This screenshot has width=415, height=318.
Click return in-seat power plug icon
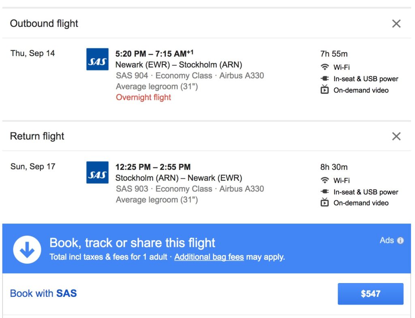point(325,192)
